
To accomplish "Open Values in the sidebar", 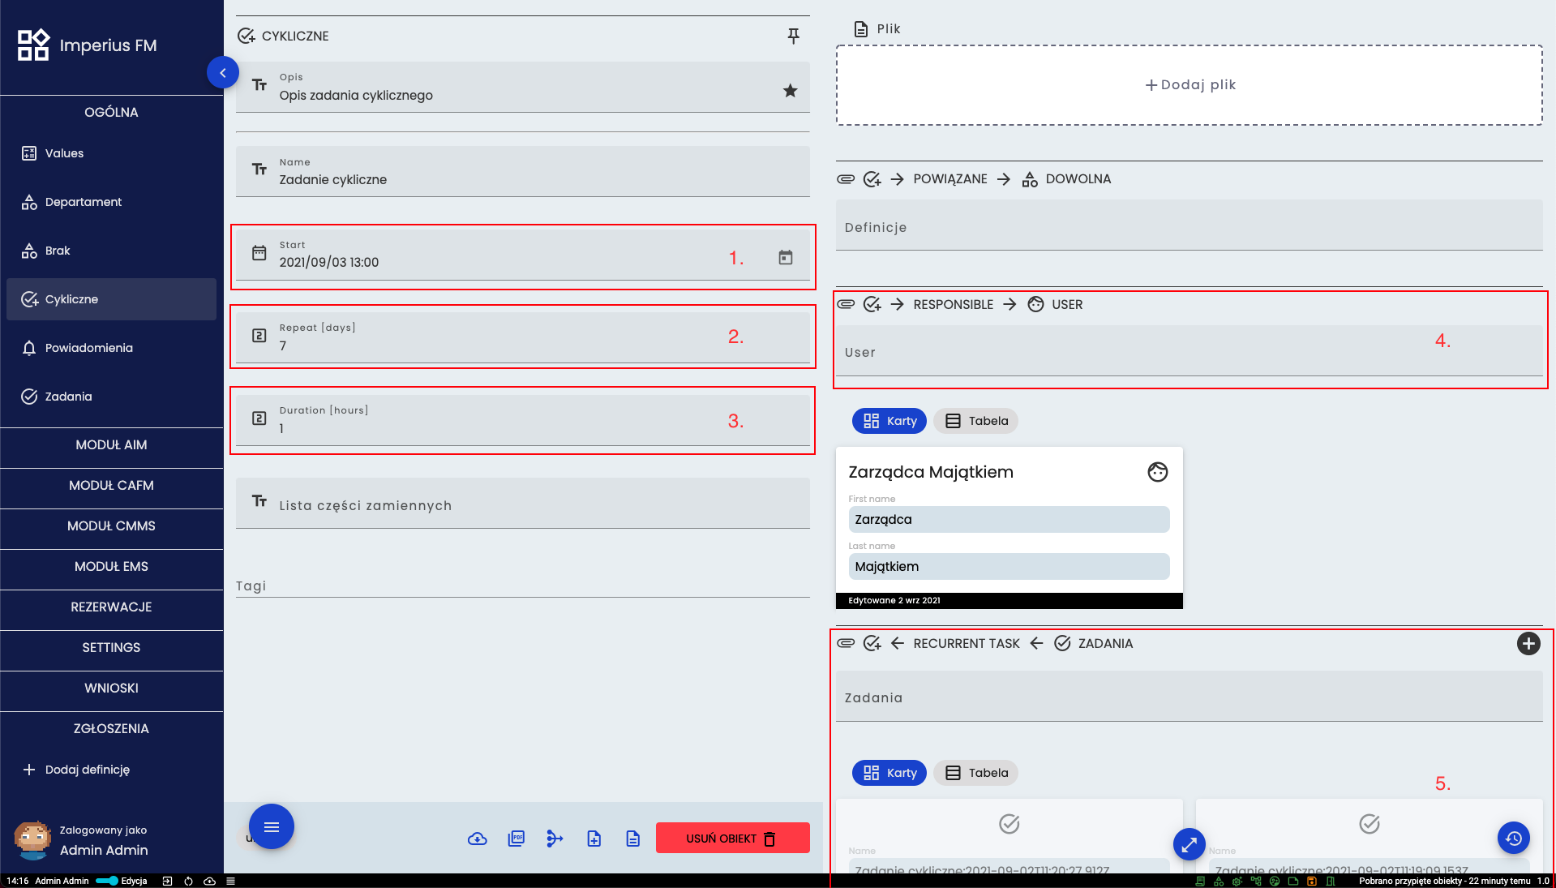I will pos(111,153).
